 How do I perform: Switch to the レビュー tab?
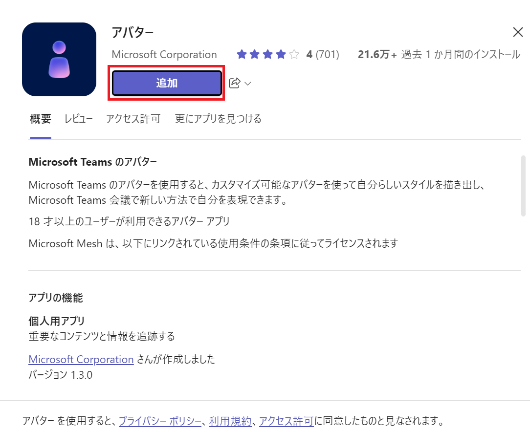[x=78, y=119]
